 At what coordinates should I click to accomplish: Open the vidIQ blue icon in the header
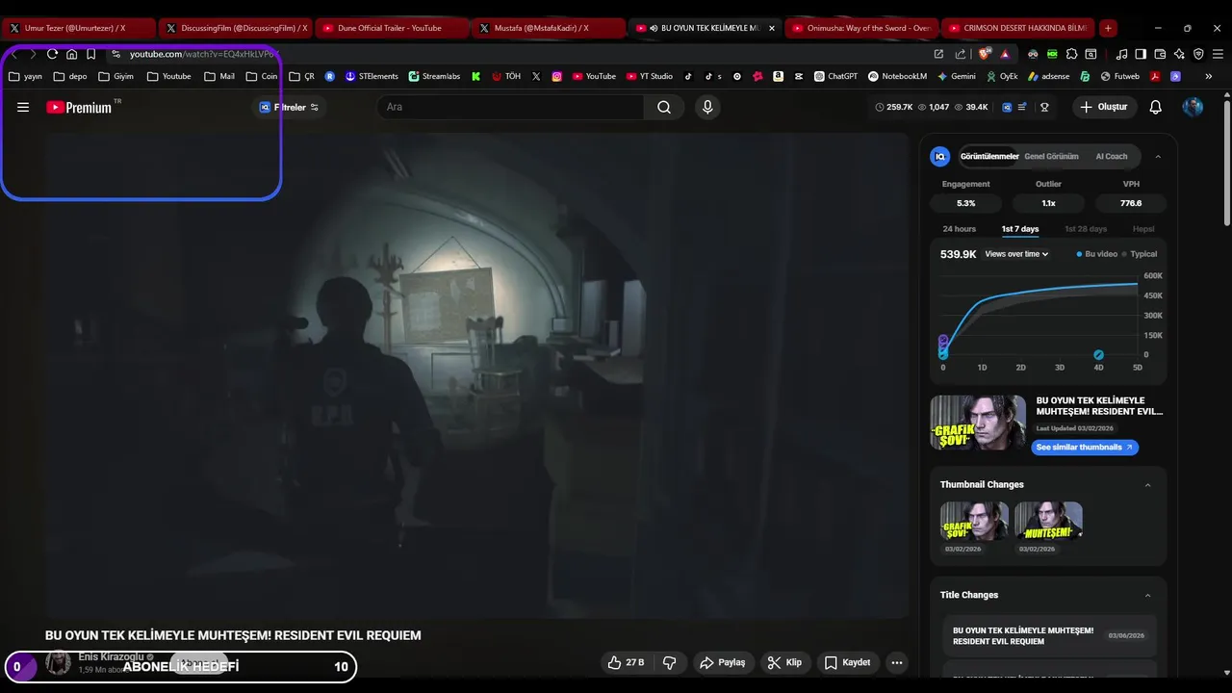point(1007,107)
